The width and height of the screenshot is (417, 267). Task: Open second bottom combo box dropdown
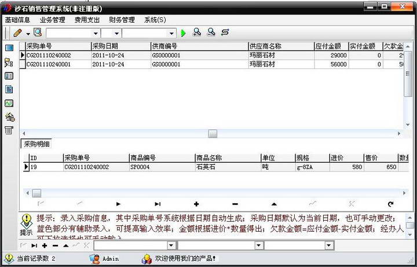pyautogui.click(x=259, y=246)
